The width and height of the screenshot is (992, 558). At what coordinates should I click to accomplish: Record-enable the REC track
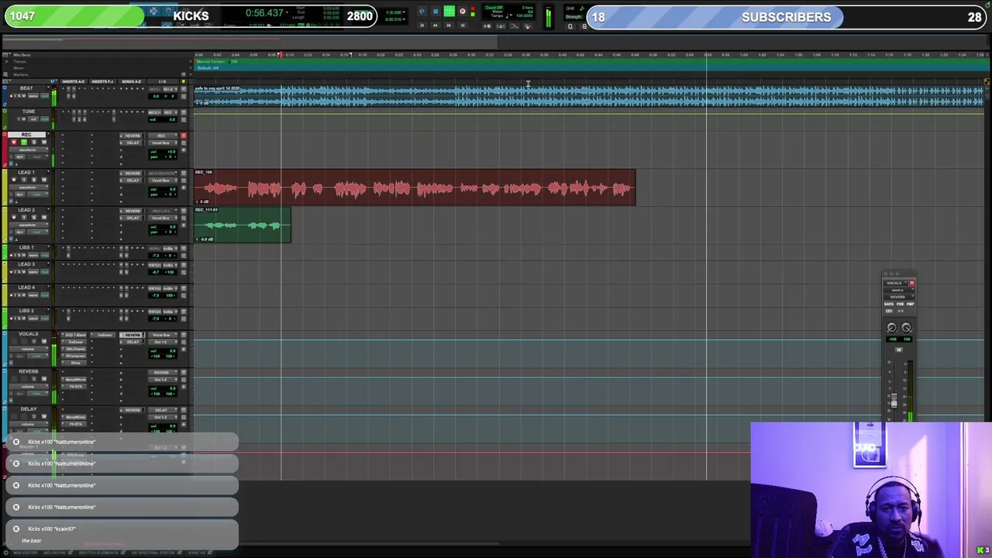(14, 142)
